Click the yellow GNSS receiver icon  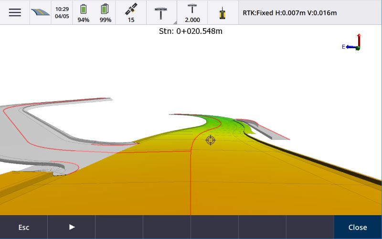tap(222, 12)
